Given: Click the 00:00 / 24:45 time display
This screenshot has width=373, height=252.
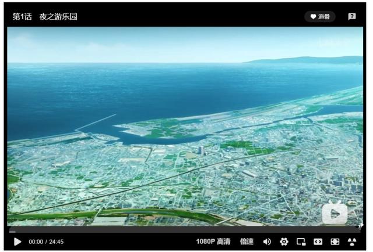Looking at the screenshot, I should [x=46, y=242].
